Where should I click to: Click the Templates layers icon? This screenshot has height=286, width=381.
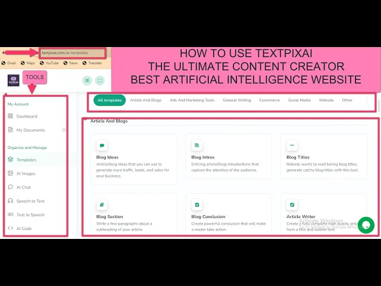11,160
